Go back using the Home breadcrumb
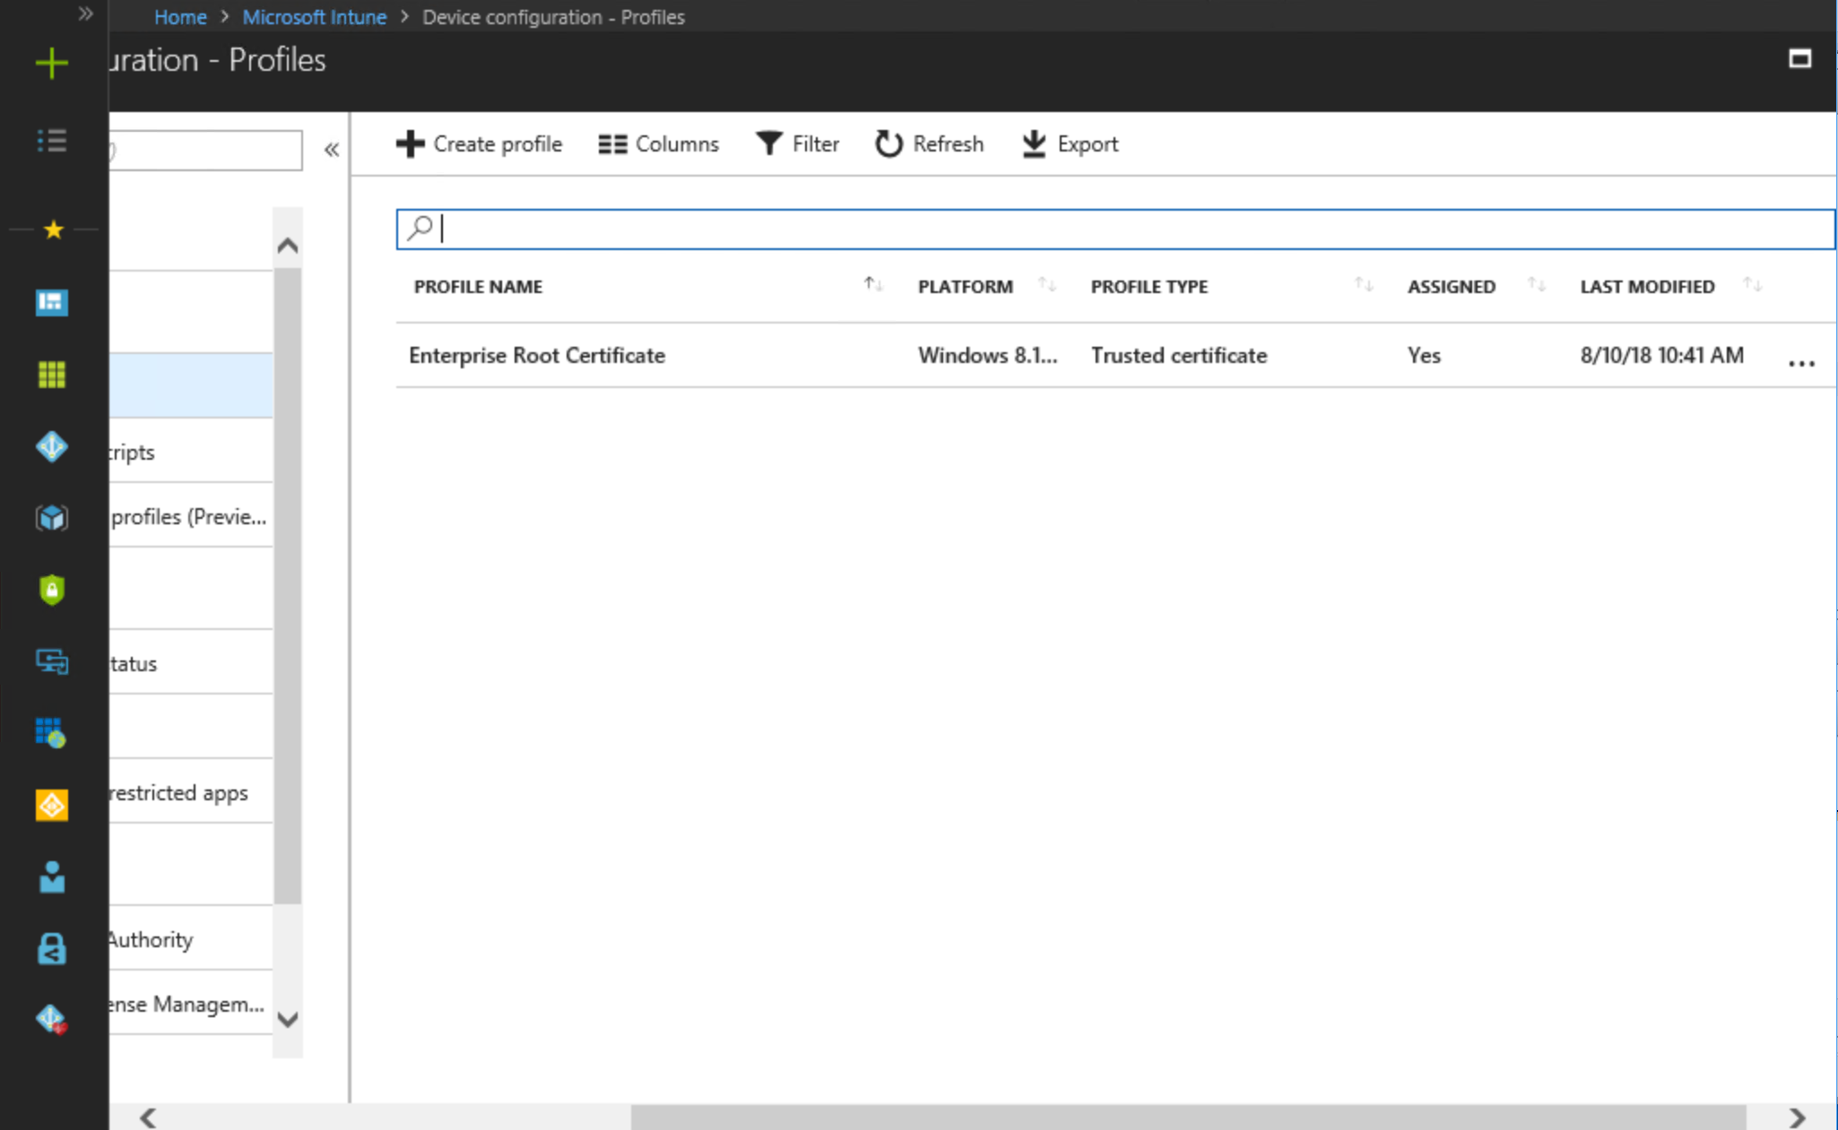1838x1130 pixels. [x=180, y=17]
